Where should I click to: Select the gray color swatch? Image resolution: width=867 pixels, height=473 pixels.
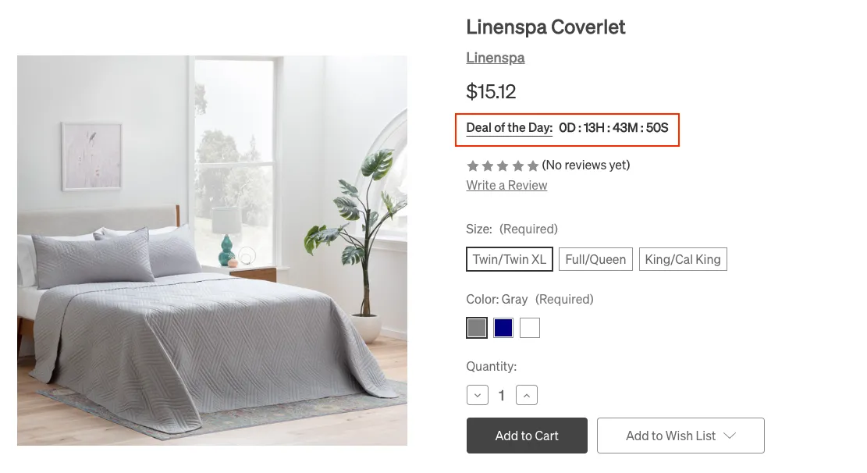point(477,328)
